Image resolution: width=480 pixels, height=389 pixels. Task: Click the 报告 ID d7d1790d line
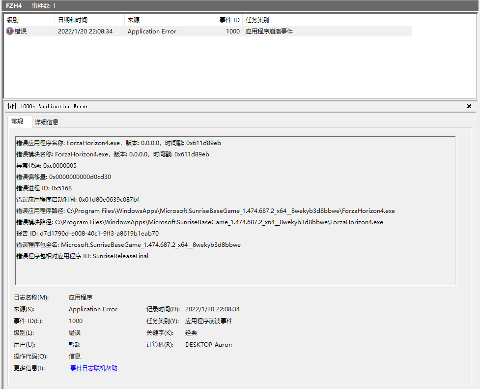87,234
